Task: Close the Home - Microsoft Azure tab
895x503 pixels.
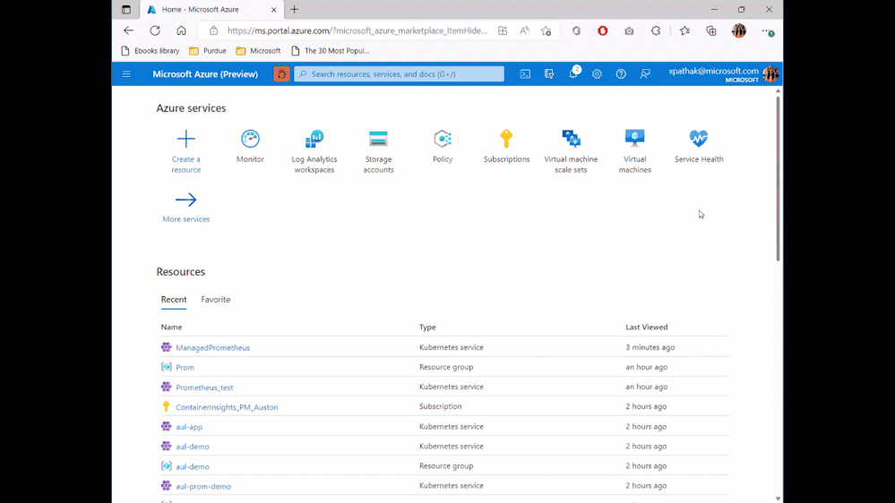Action: click(274, 10)
